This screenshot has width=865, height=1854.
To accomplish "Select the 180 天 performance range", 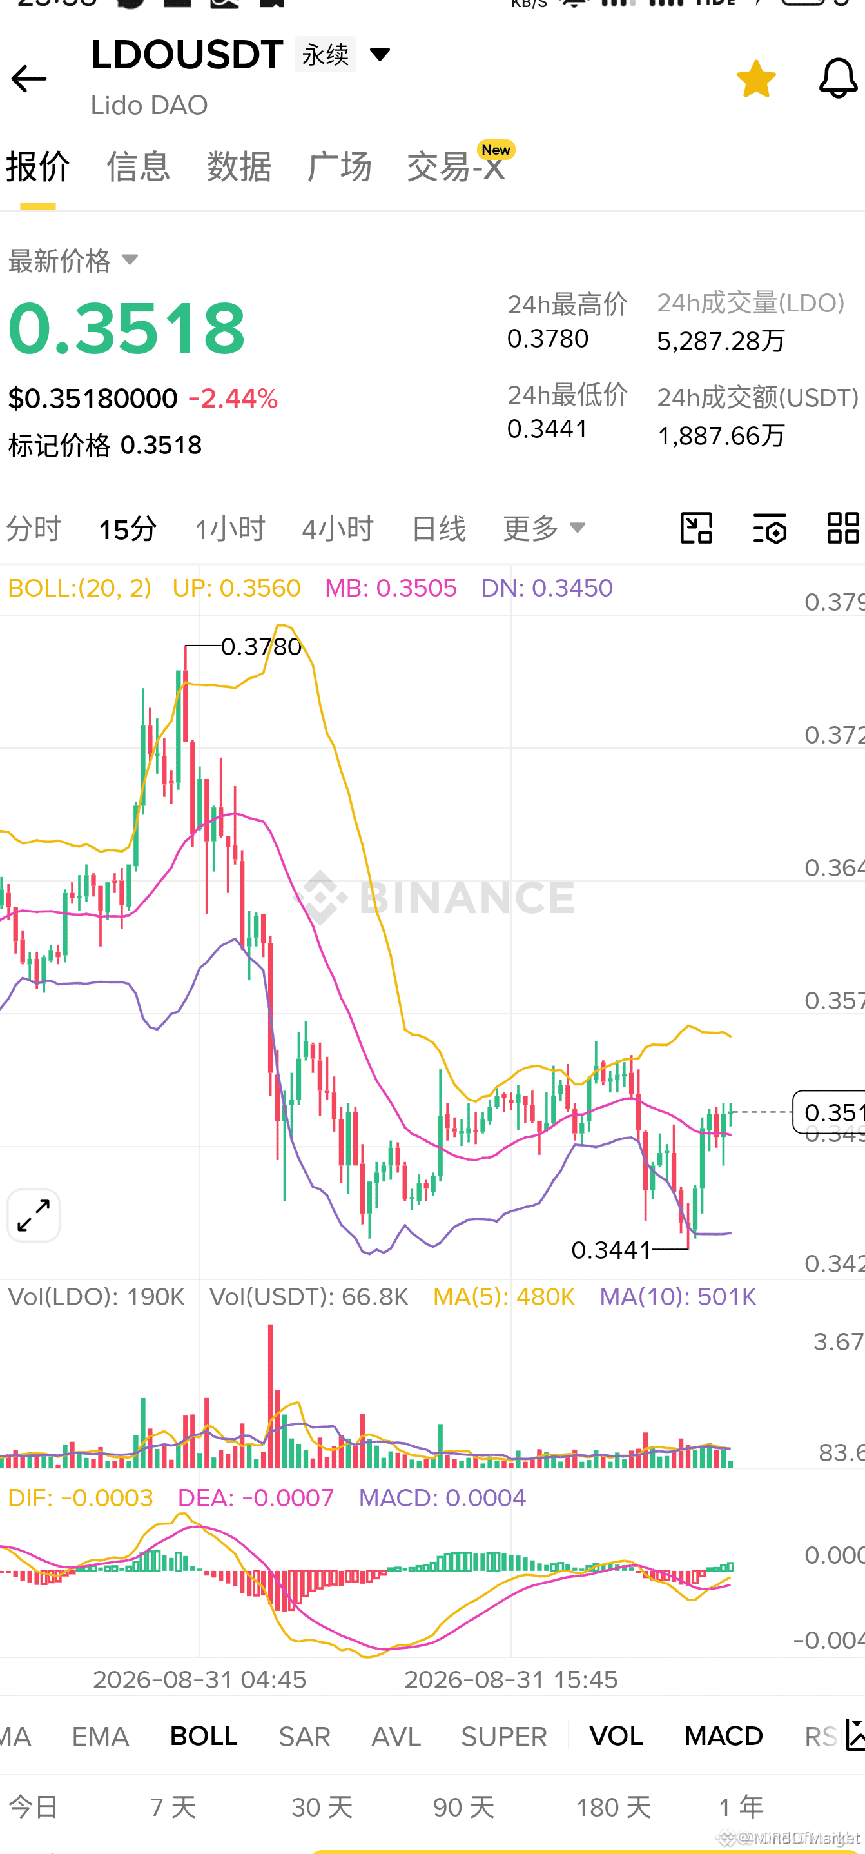I will (x=613, y=1807).
